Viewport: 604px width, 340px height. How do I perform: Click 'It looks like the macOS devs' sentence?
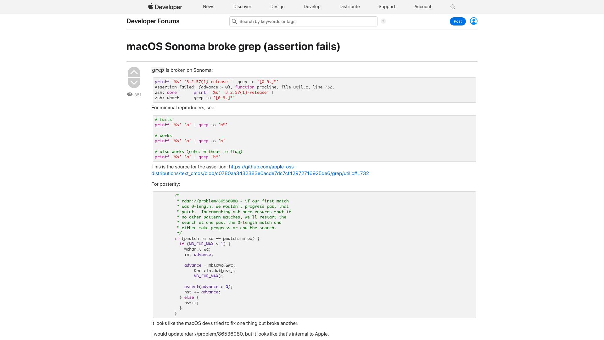tap(225, 323)
